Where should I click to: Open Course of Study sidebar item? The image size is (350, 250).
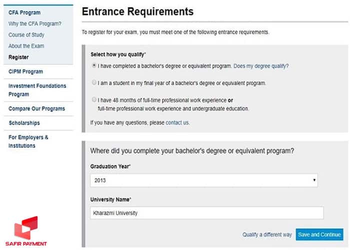[26, 35]
